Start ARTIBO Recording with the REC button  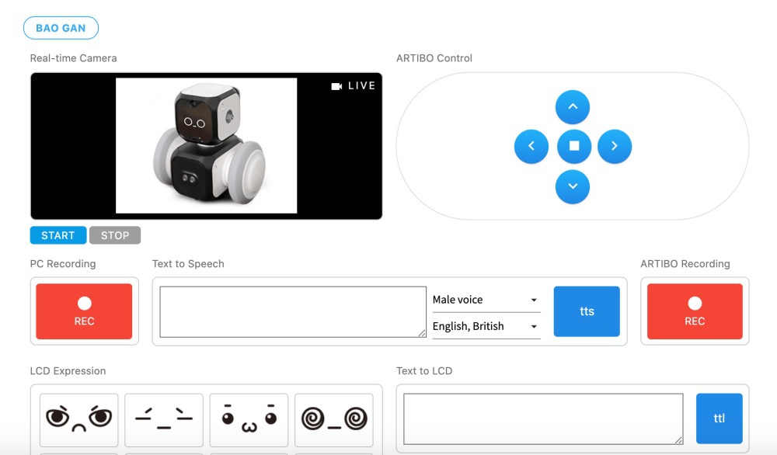click(695, 311)
